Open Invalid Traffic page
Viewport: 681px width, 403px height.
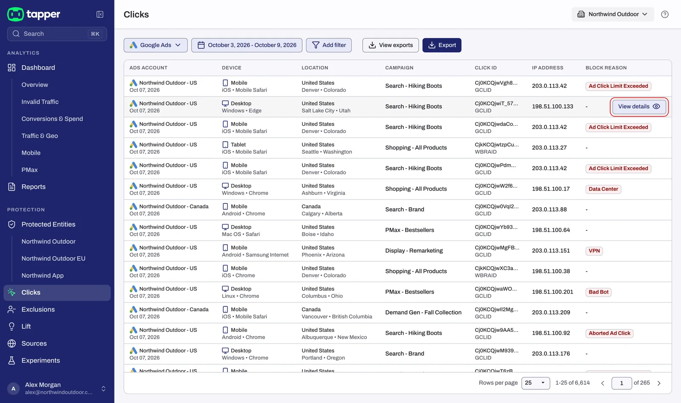click(40, 102)
